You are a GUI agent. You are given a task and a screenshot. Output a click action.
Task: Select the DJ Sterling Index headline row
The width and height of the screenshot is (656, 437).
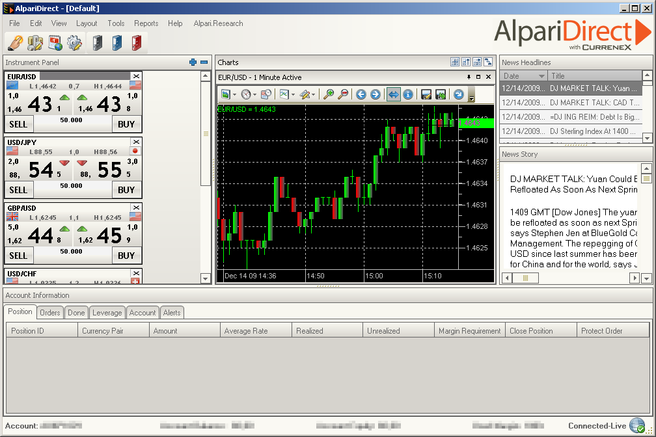tap(570, 131)
